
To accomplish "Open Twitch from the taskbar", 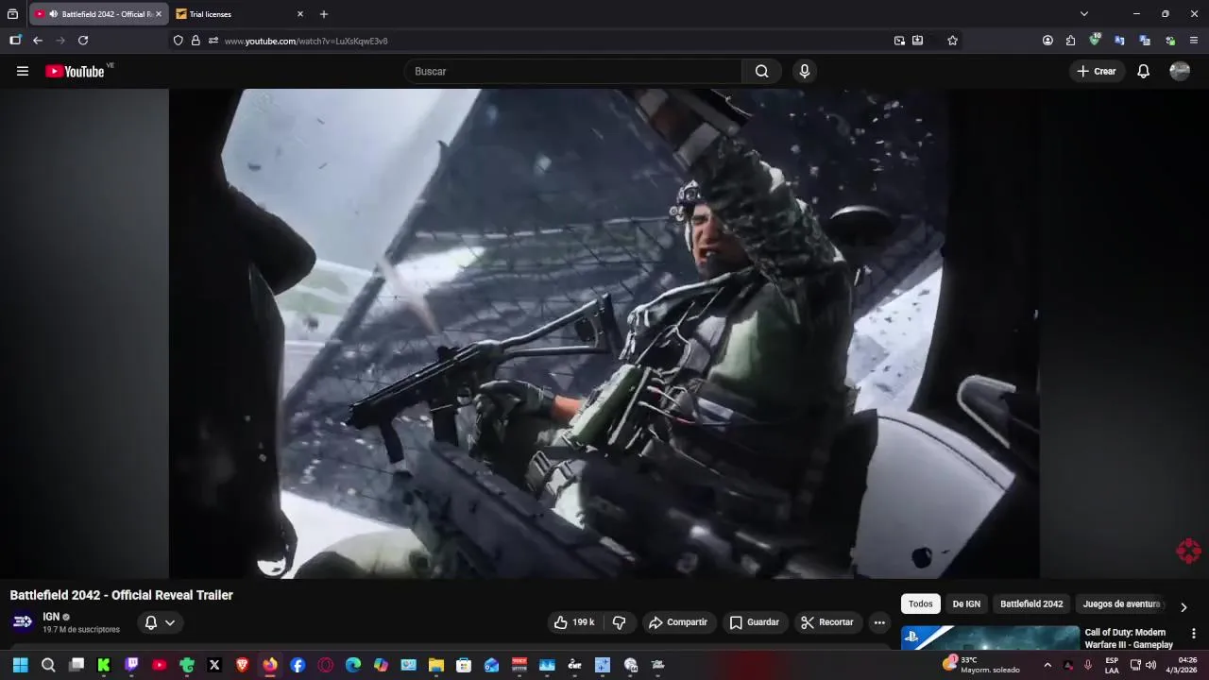I will pos(131,665).
